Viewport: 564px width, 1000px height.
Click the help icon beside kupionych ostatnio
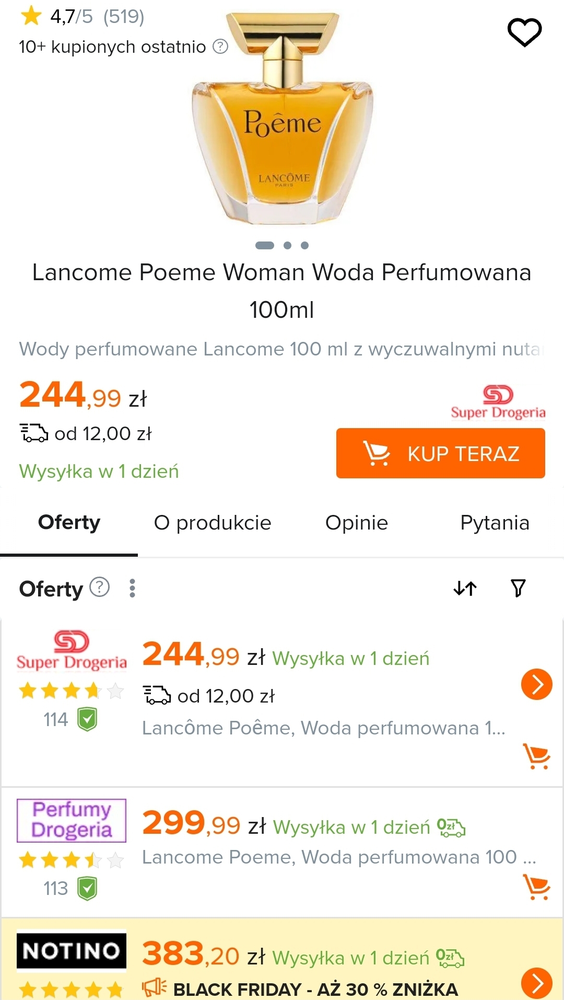pos(220,47)
